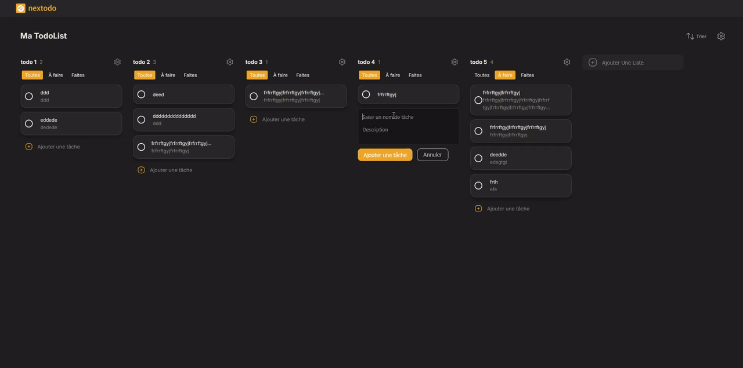Check off the 'deed' task circle

point(141,94)
